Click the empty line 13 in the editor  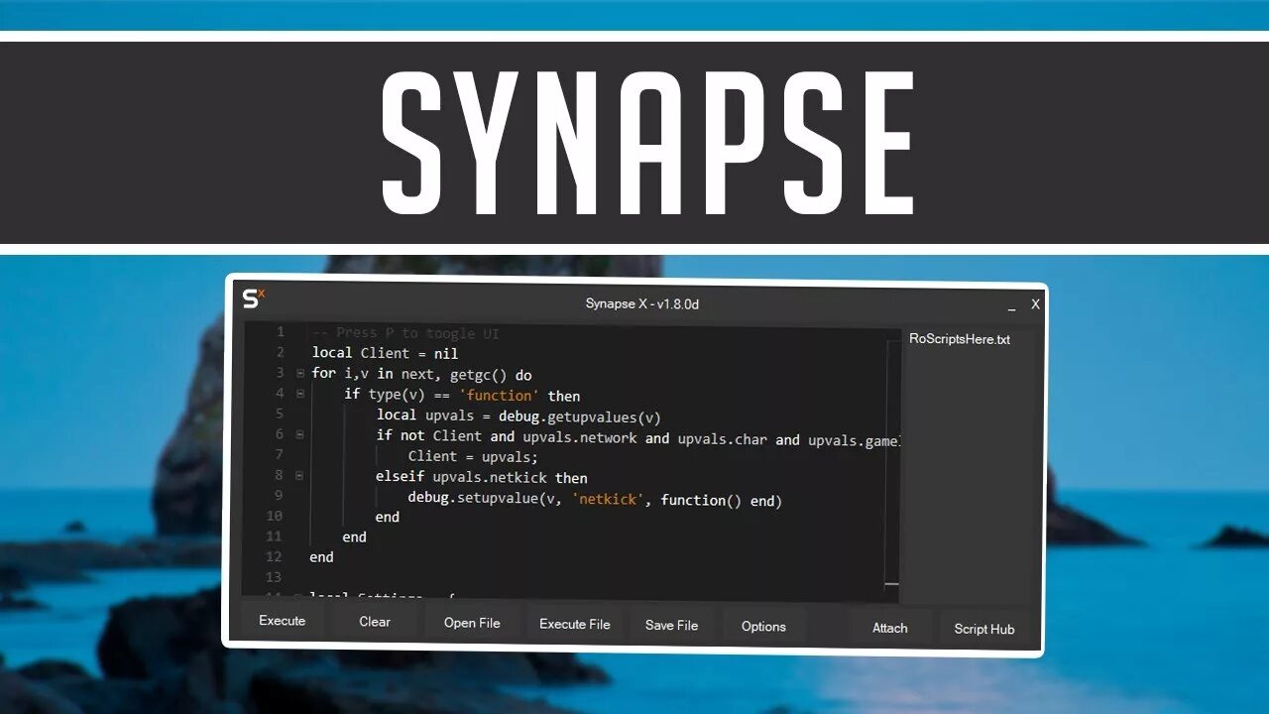(x=595, y=577)
